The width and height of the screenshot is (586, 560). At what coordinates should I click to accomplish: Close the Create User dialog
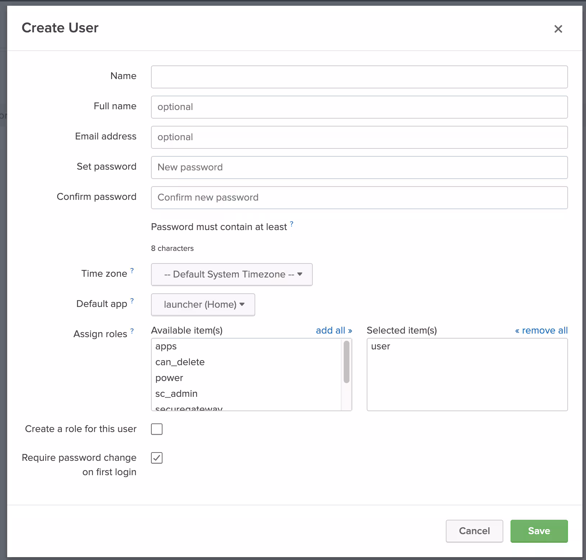click(x=558, y=29)
